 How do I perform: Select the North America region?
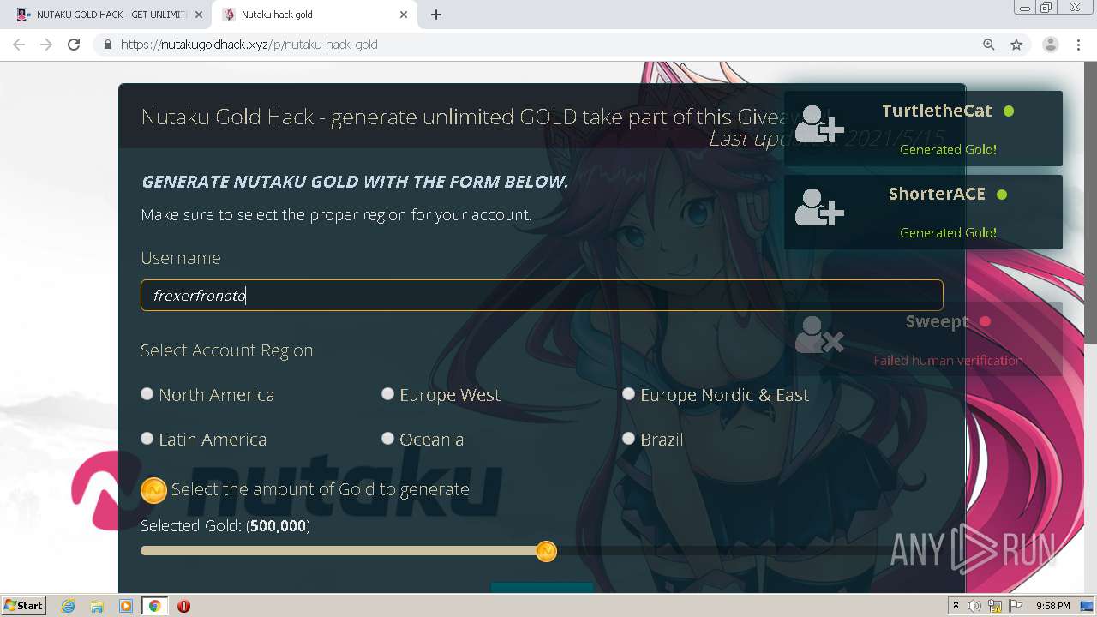[x=147, y=394]
